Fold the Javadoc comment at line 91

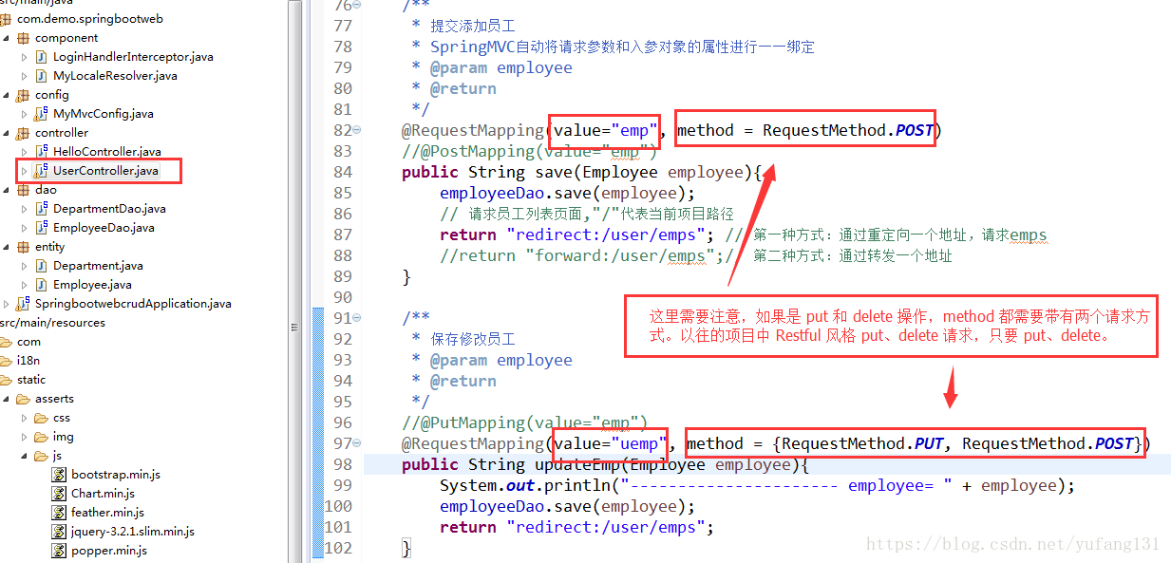click(356, 319)
